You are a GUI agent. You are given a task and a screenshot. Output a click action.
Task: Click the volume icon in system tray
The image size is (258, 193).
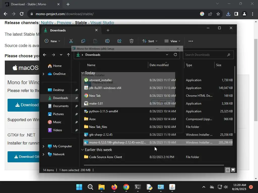[226, 187]
